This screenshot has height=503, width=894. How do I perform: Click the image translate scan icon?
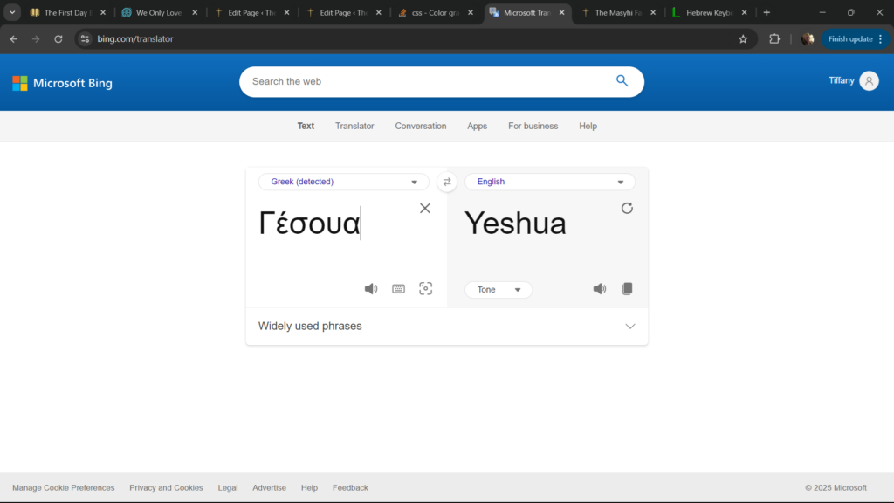(426, 289)
